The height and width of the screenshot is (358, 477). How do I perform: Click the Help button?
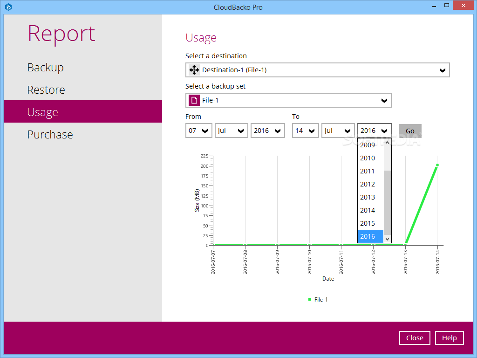pos(450,338)
